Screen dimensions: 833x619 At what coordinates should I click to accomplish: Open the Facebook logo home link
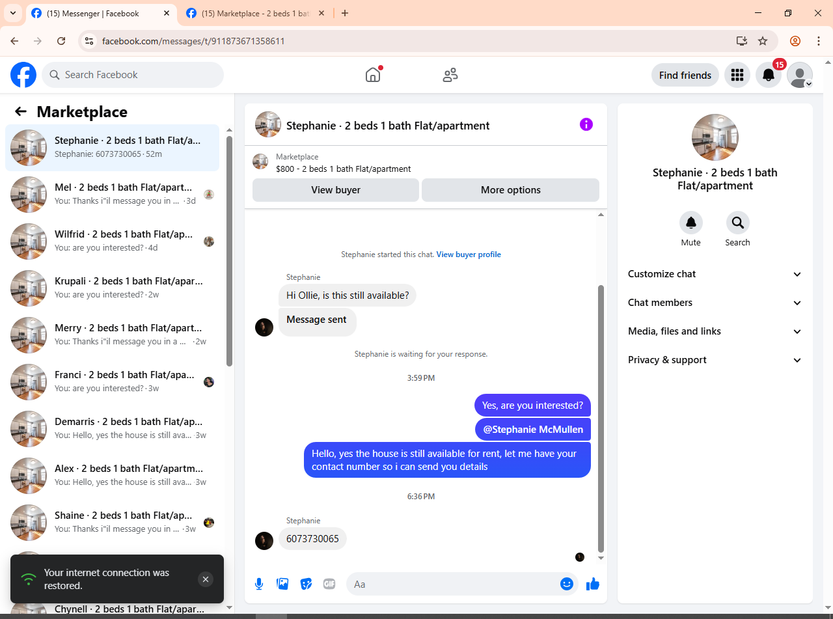[23, 75]
